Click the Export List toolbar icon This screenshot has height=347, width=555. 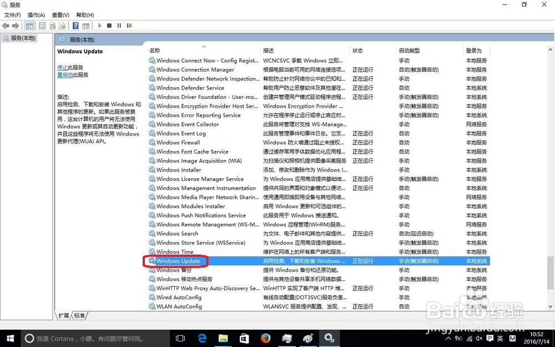[x=62, y=26]
